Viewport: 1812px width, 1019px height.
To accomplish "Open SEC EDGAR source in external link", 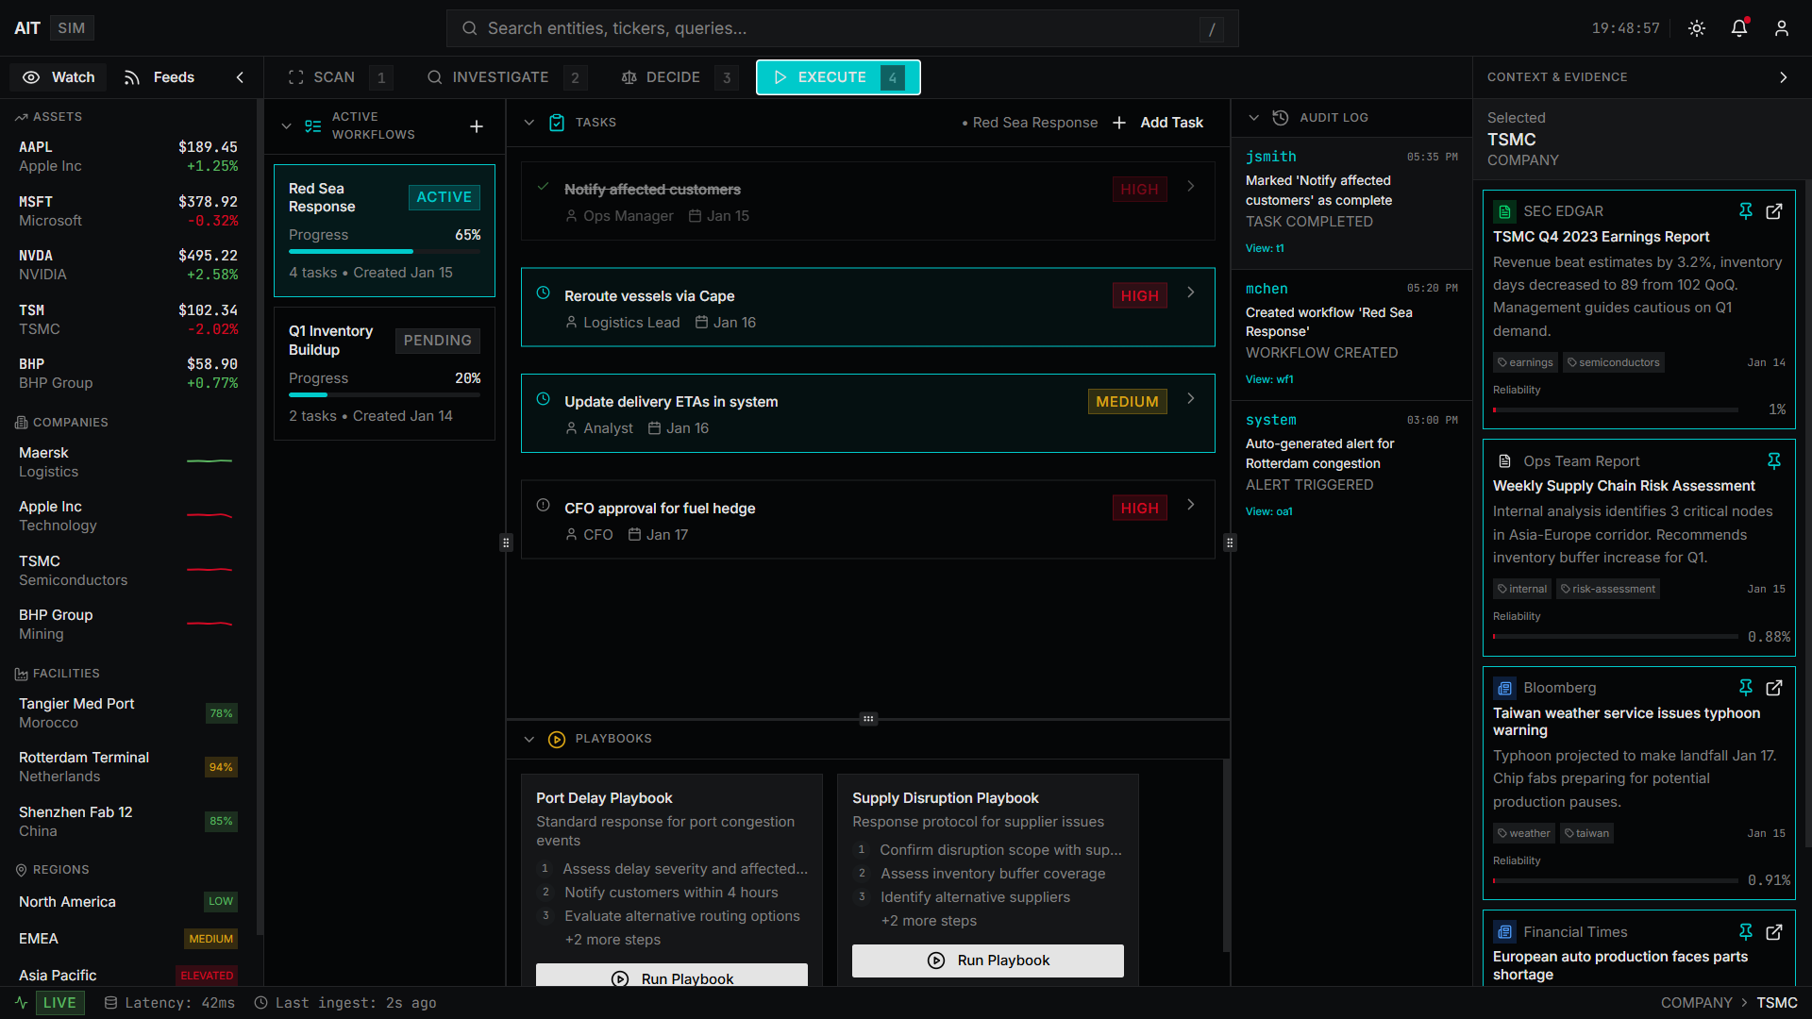I will [x=1774, y=211].
